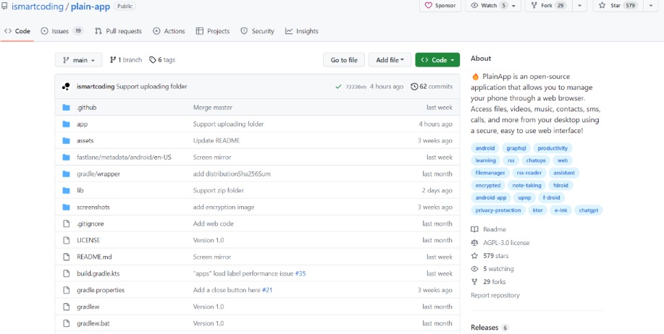The image size is (664, 334).
Task: Click file icon beside gradlew.bat
Action: click(x=66, y=323)
